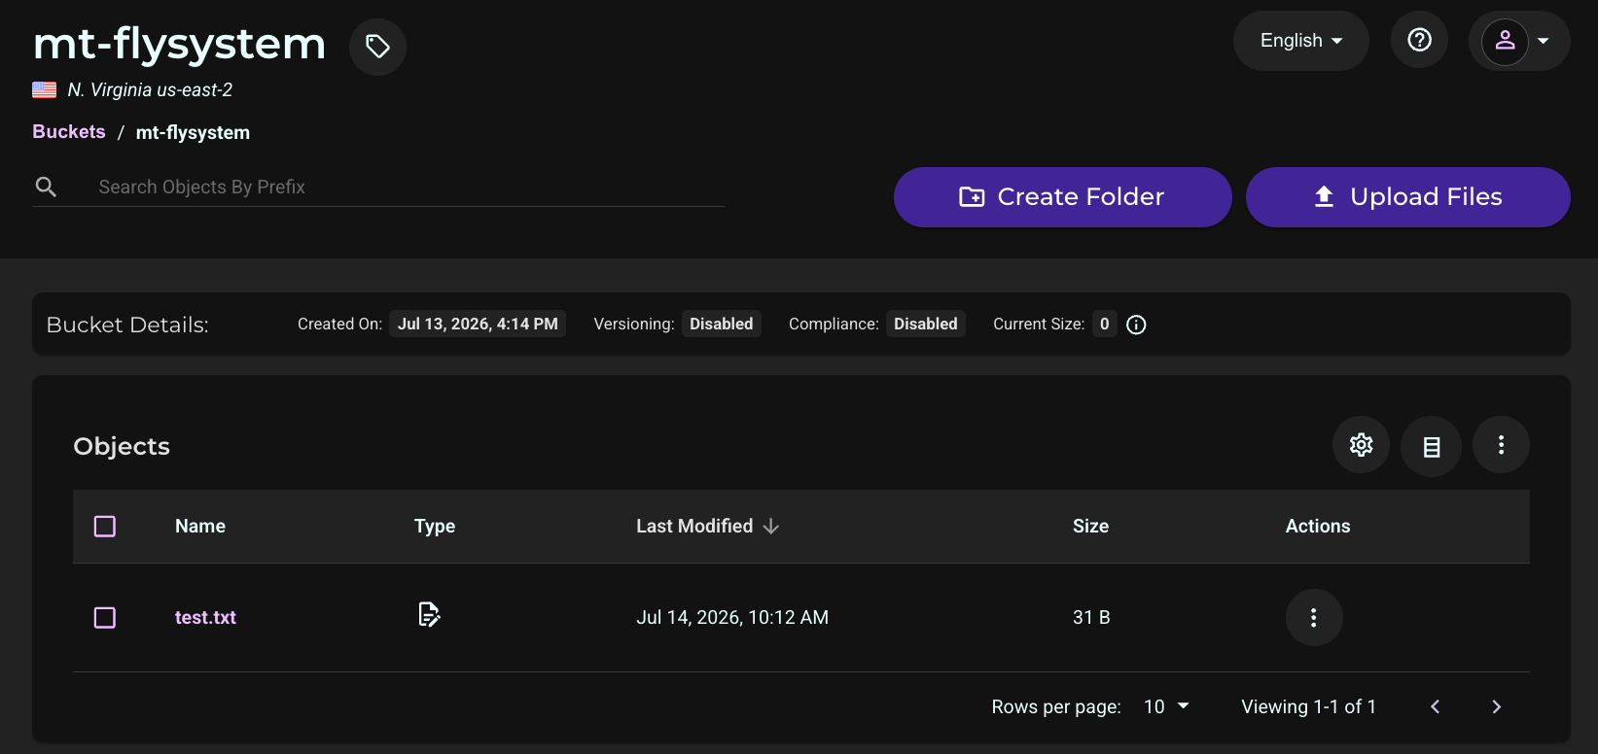Click the Jul 13, 2026, 4:14 PM created date
1598x754 pixels.
478,324
